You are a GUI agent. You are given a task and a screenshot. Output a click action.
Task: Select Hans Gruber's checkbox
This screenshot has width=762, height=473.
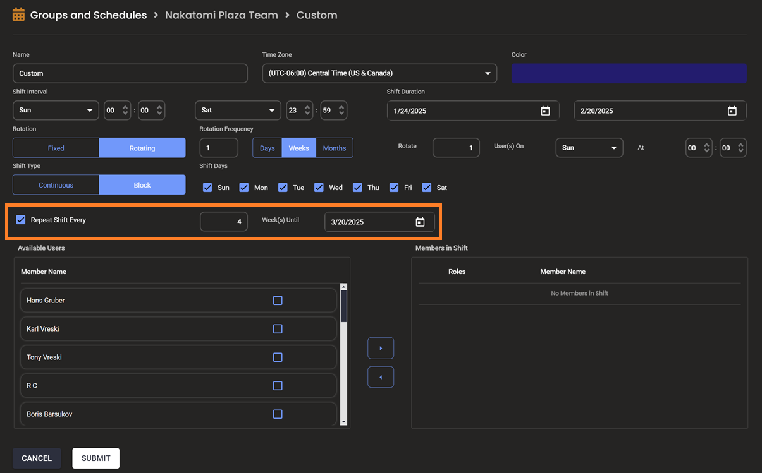[x=278, y=301]
